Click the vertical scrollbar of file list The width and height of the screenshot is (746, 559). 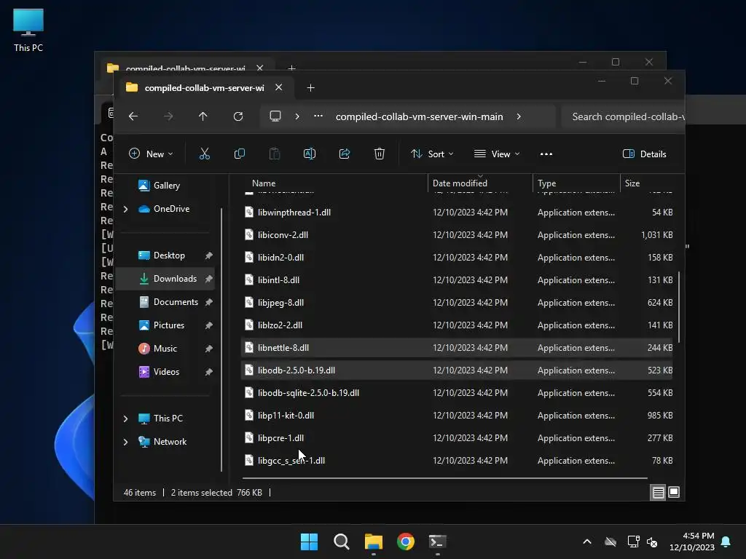(x=679, y=306)
